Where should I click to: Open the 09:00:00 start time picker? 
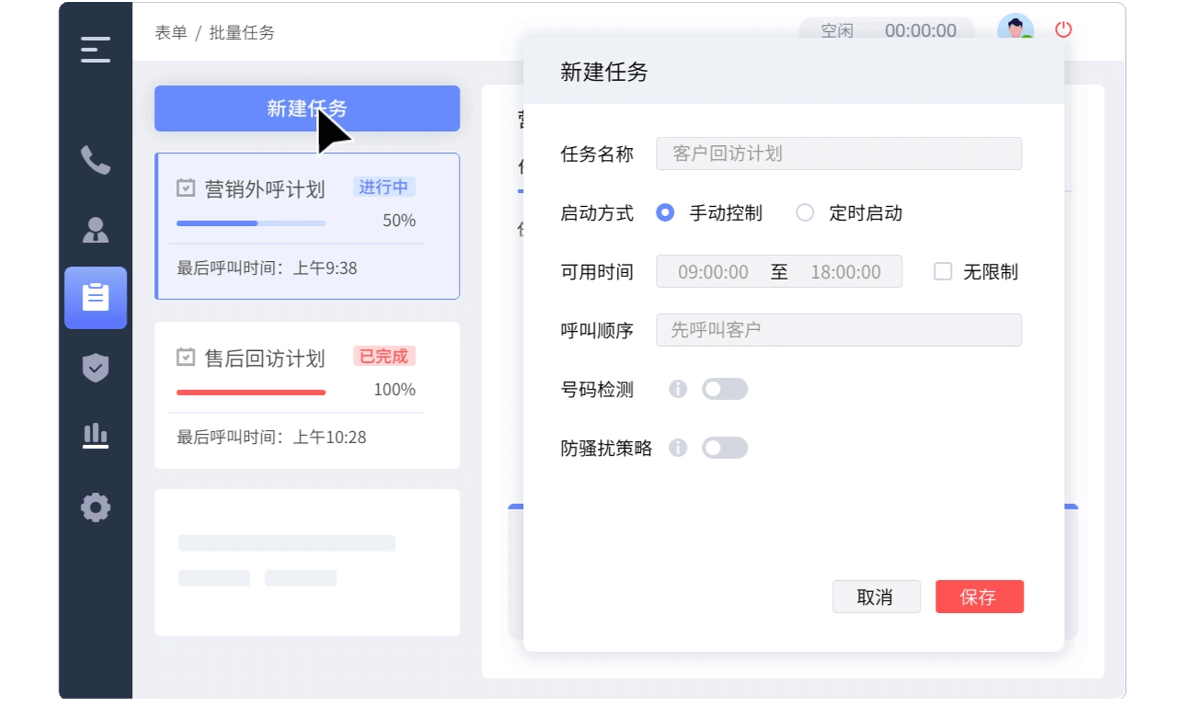pos(713,272)
